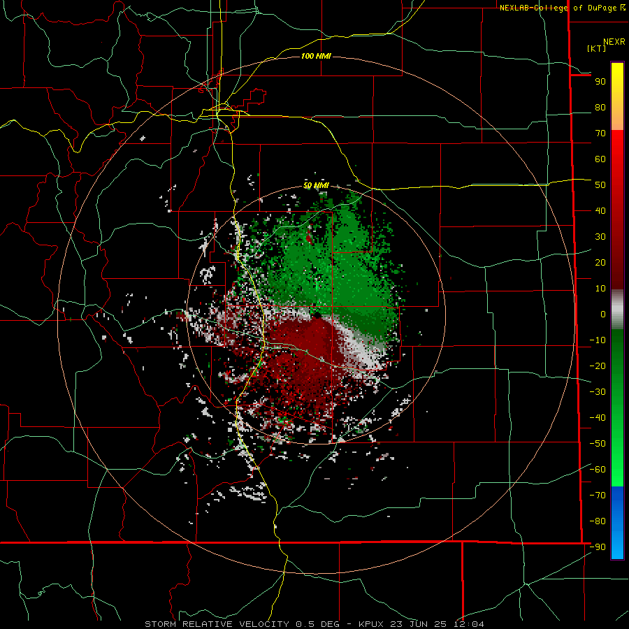Screen dimensions: 629x629
Task: Click the "0.5 DEG" elevation angle text
Action: 318,624
